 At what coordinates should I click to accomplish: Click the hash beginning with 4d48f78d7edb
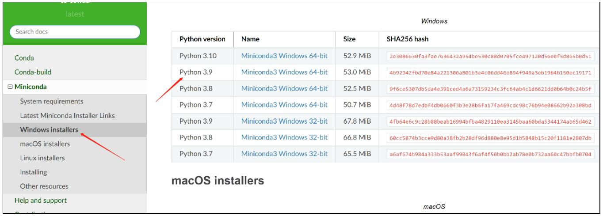(x=490, y=105)
